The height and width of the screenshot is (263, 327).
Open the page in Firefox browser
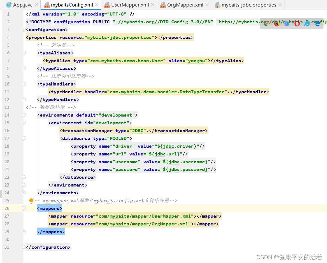(277, 24)
